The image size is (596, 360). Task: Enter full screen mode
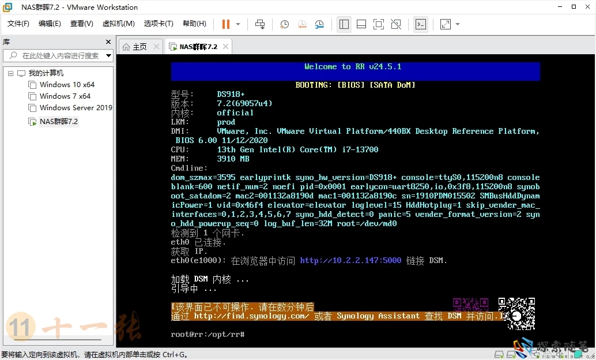click(378, 24)
